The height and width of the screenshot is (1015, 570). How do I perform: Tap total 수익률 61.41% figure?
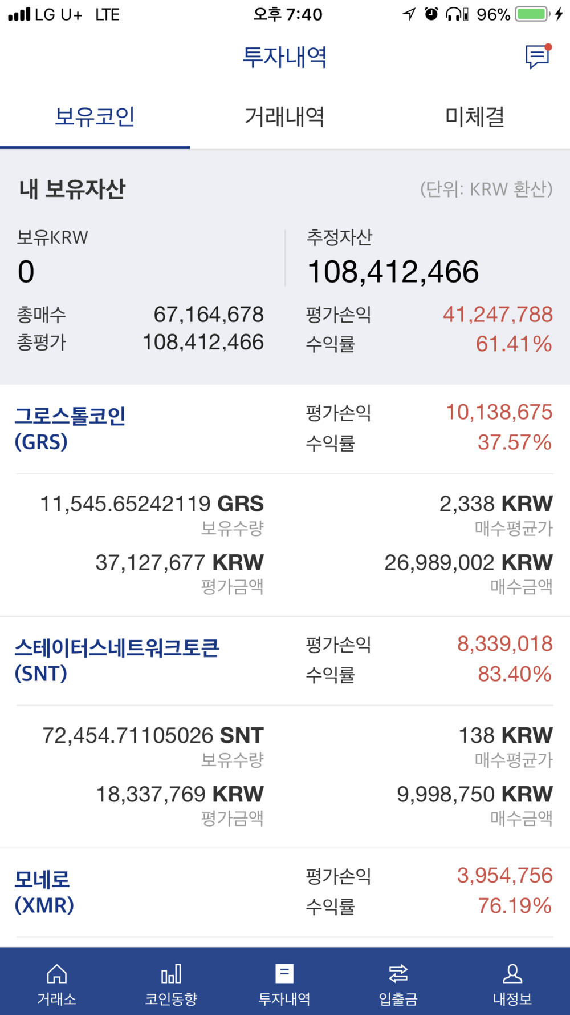[514, 344]
